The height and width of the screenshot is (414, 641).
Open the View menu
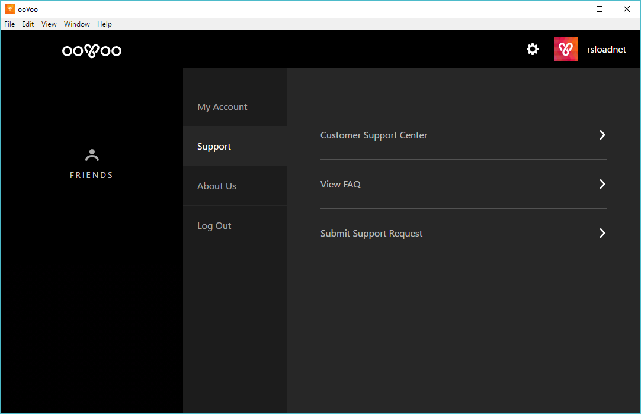click(x=49, y=24)
